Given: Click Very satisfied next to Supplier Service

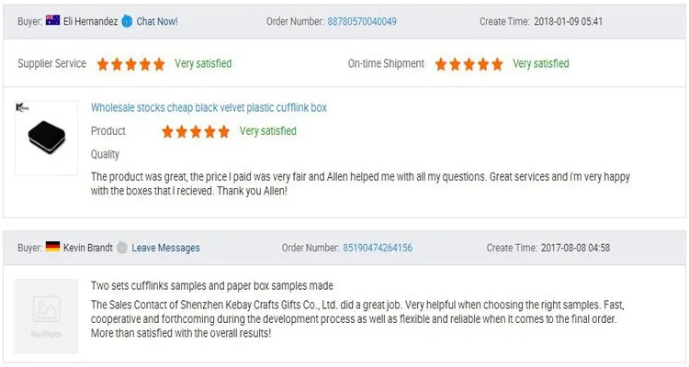Looking at the screenshot, I should [x=203, y=64].
